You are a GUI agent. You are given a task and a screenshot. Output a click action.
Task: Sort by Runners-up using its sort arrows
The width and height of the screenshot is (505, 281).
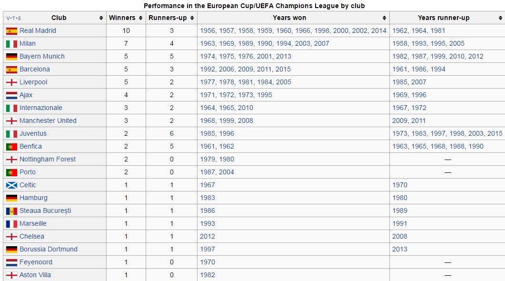point(192,18)
